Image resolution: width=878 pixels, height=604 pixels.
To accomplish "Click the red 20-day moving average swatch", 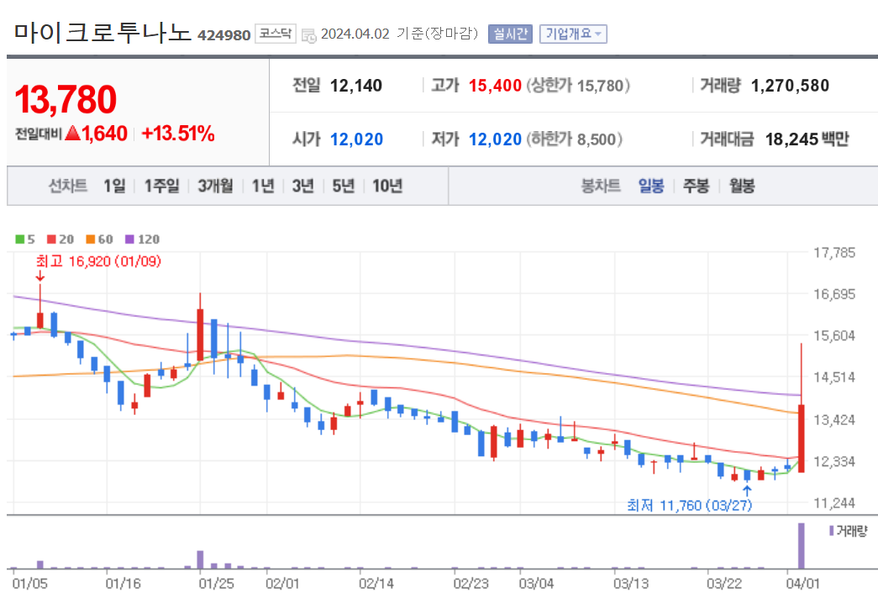I will coord(51,239).
